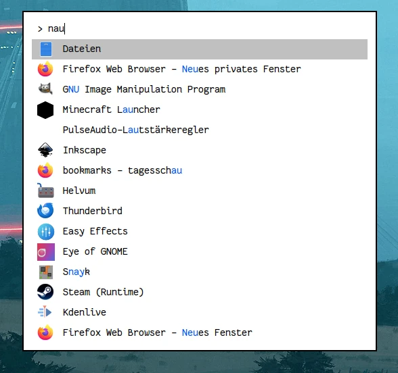Launch Easy Effects entry
Screen dimensions: 398x373
tap(200, 231)
